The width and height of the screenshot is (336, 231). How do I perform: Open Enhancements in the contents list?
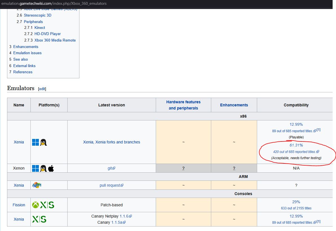(26, 47)
